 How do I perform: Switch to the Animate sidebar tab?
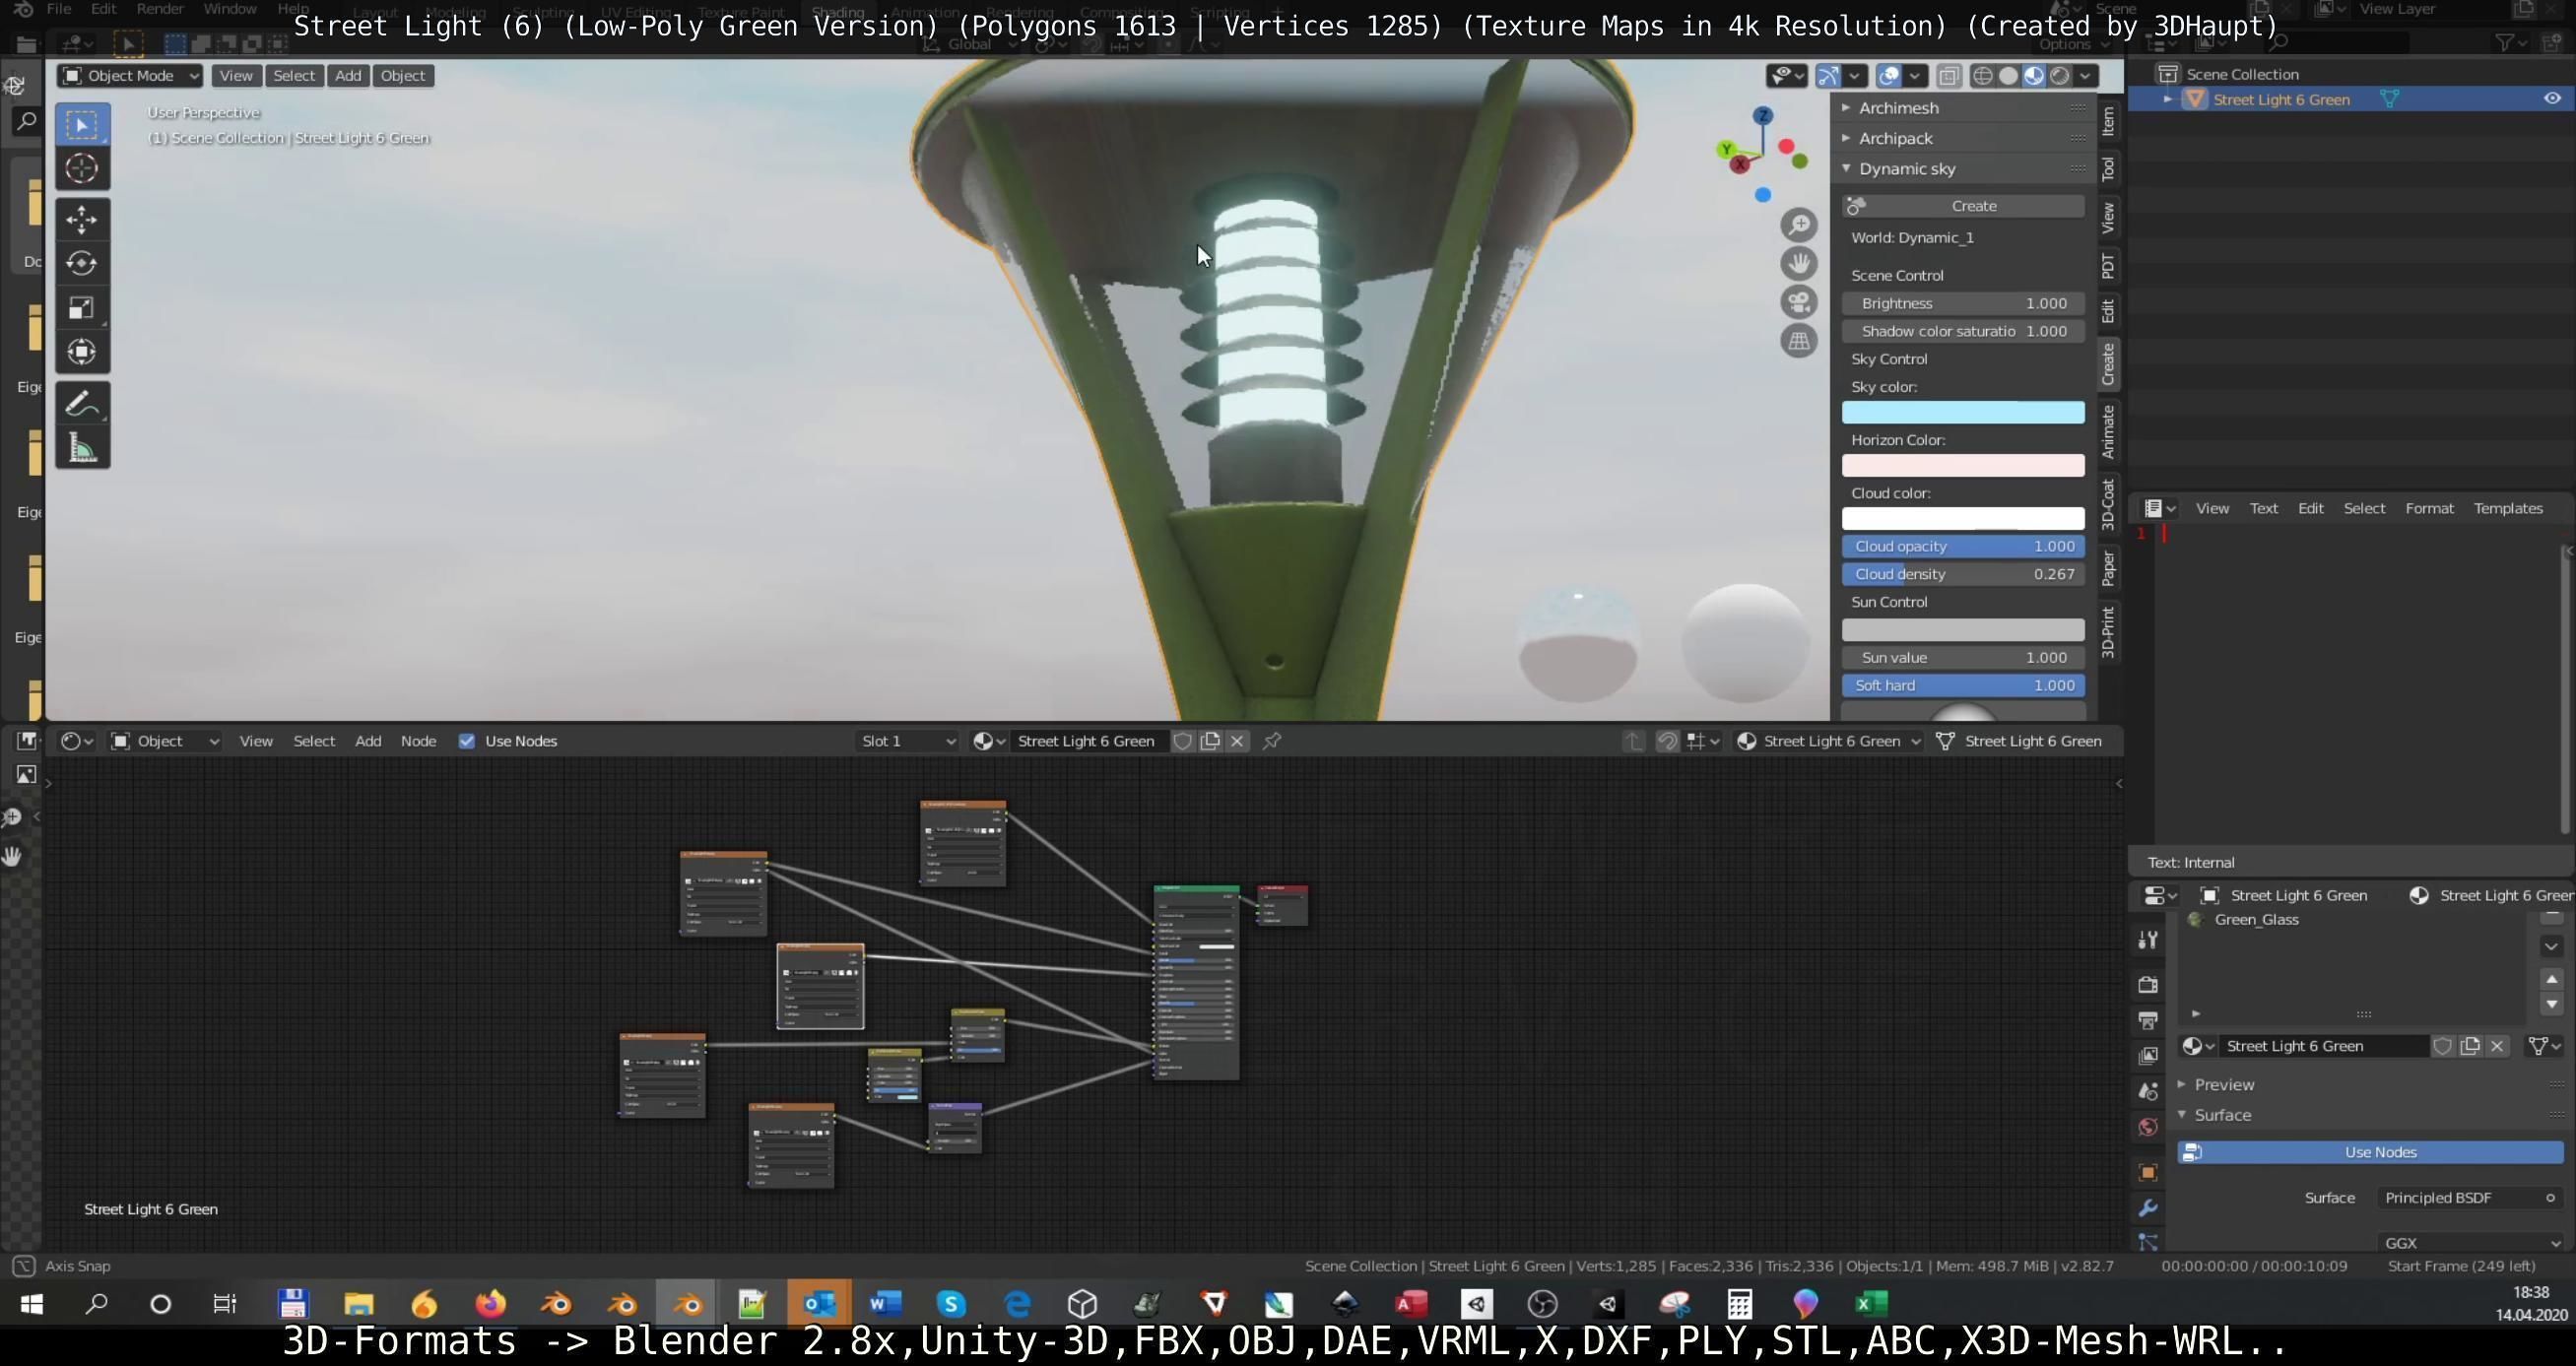2107,431
